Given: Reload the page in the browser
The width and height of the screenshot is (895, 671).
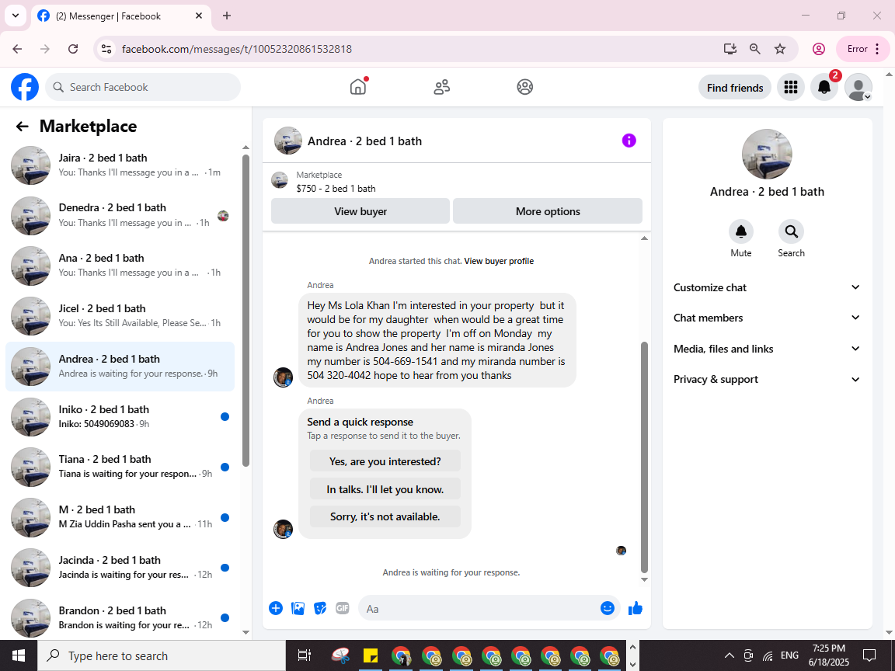Looking at the screenshot, I should pyautogui.click(x=73, y=49).
